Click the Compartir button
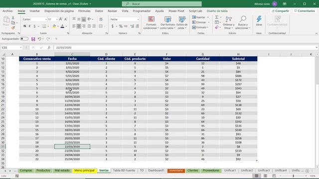 280,11
